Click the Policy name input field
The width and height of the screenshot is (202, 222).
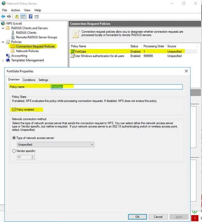[117, 87]
